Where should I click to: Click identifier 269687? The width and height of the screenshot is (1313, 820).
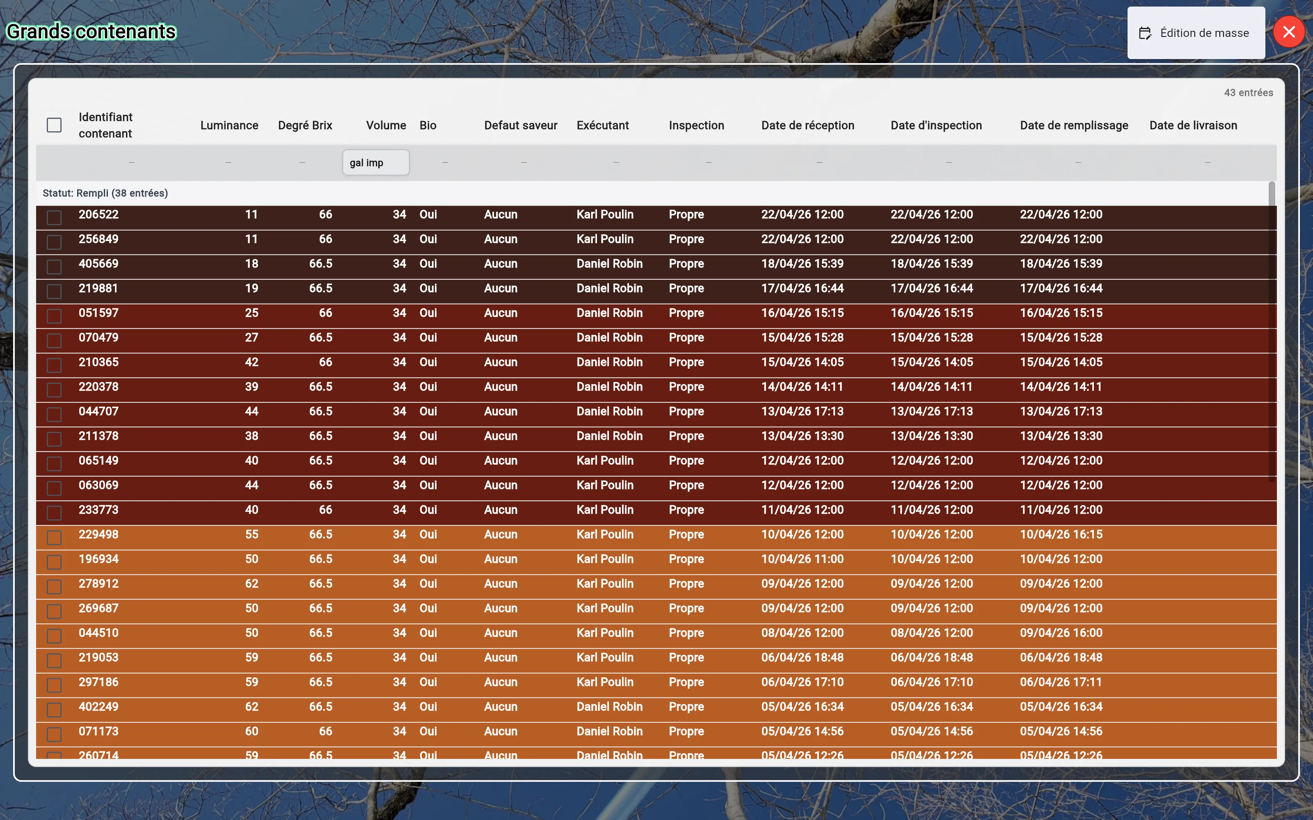(x=98, y=608)
